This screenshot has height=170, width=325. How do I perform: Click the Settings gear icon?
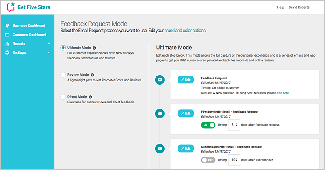[x=7, y=53]
